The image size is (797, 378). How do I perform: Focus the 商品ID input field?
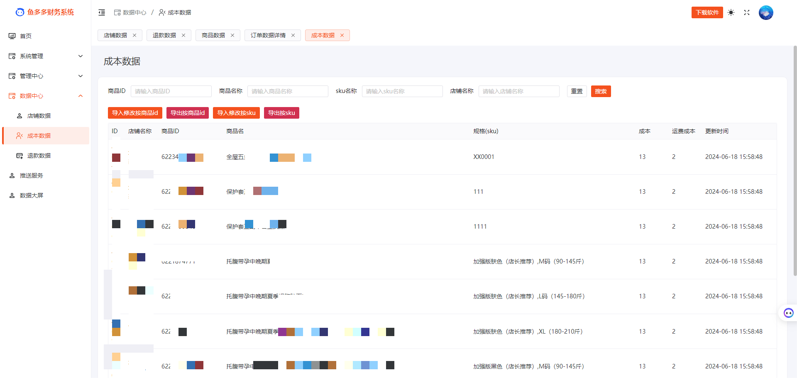coord(171,91)
